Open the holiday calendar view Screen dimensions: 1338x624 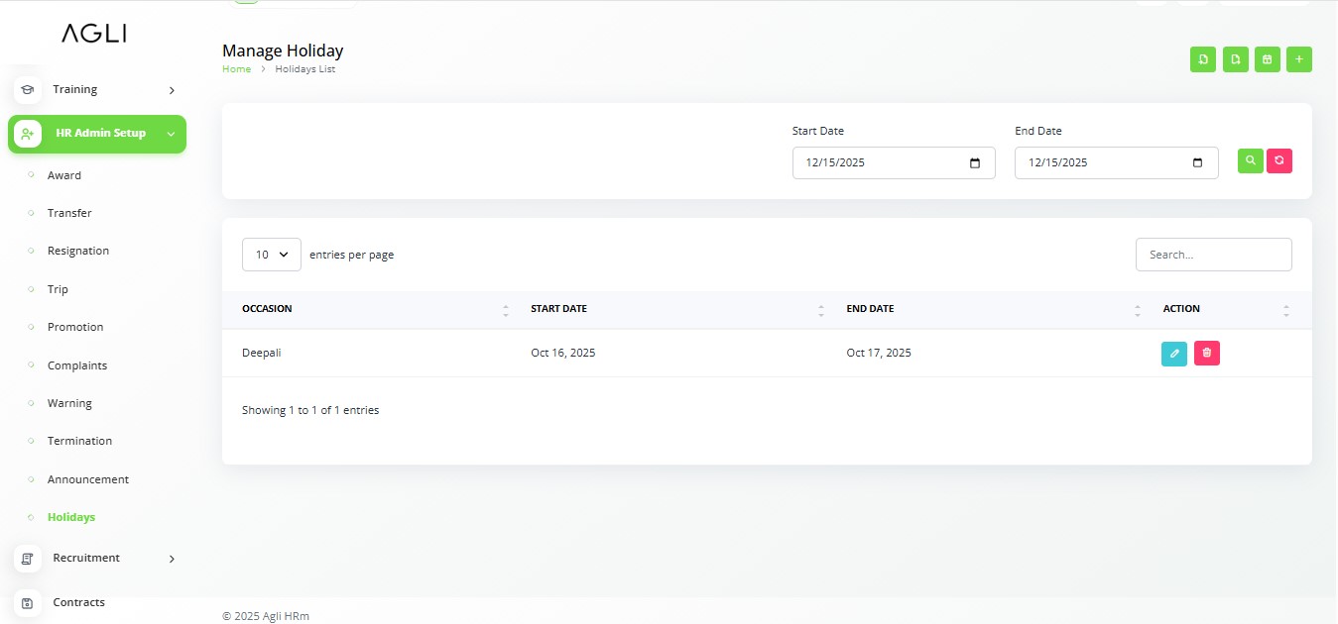click(x=1267, y=59)
